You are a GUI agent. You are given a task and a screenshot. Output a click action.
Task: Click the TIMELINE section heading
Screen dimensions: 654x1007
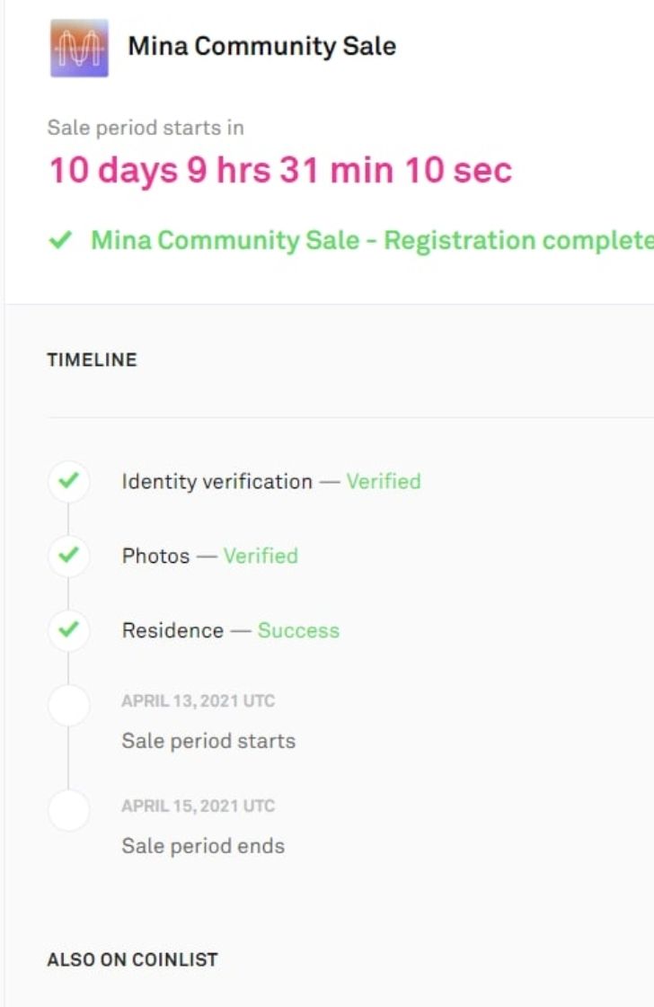click(x=92, y=360)
